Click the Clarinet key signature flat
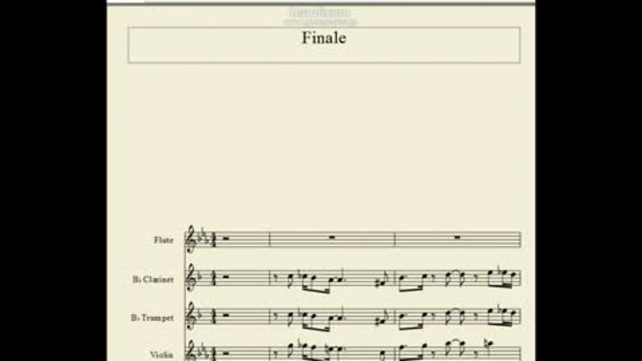This screenshot has height=361, width=642. pos(201,277)
